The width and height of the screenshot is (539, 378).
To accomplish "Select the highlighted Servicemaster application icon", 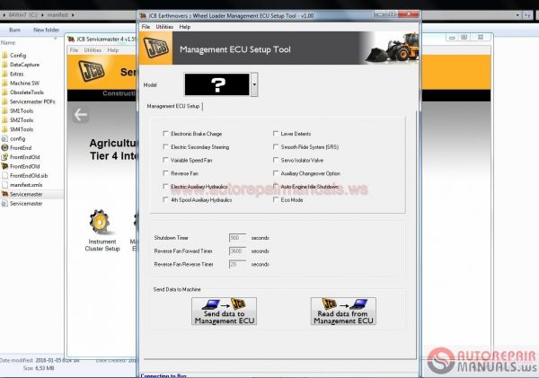I will [x=4, y=194].
